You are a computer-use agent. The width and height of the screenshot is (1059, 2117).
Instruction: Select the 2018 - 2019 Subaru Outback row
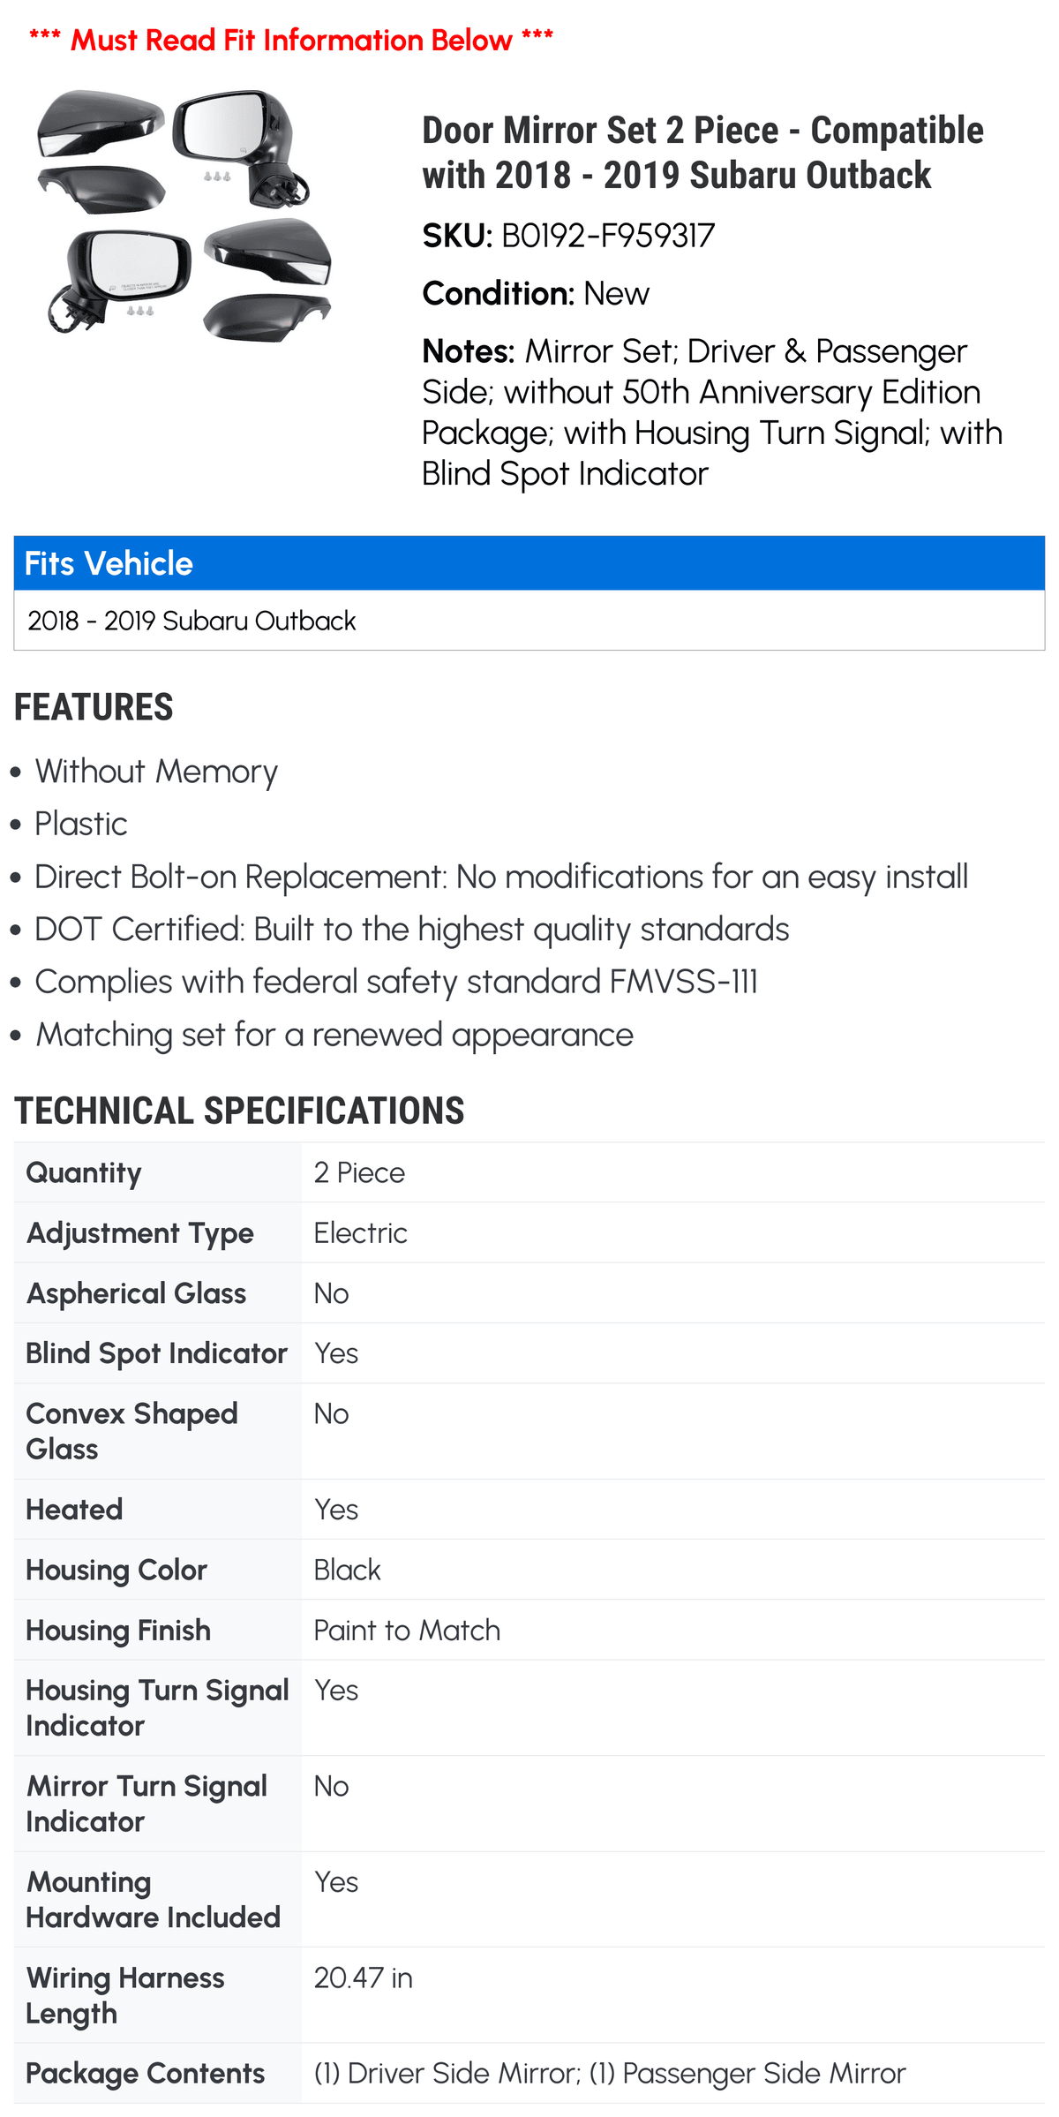pyautogui.click(x=529, y=621)
